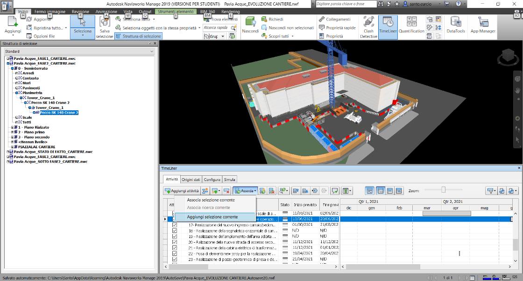Expand the 1 - Piano Rialzato node
The image size is (523, 281).
pyautogui.click(x=13, y=127)
